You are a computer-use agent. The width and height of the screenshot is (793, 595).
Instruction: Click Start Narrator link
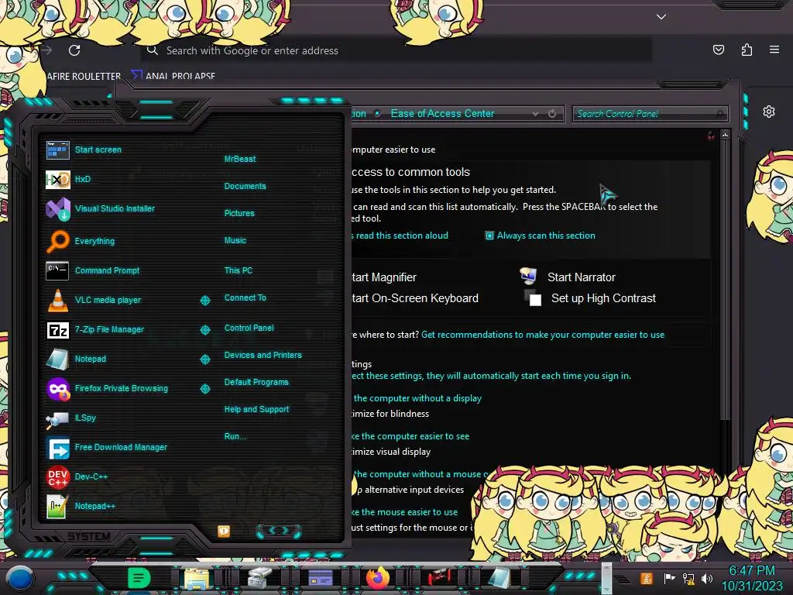coord(581,277)
